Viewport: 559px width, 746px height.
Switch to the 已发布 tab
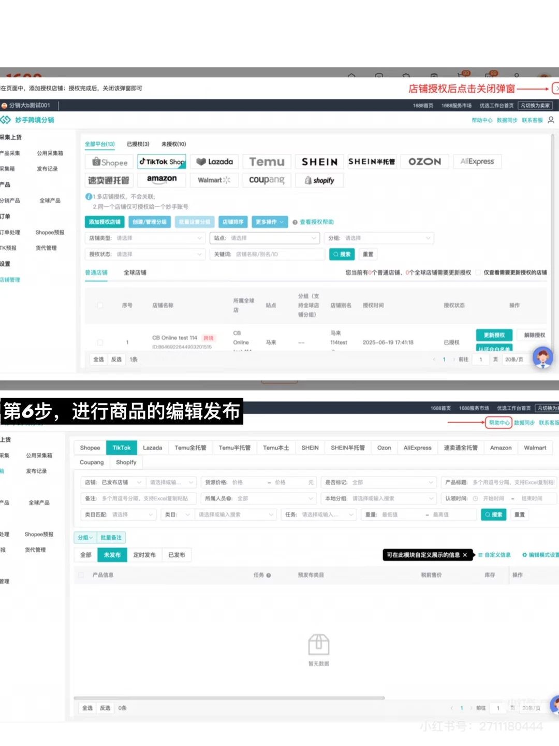coord(176,555)
